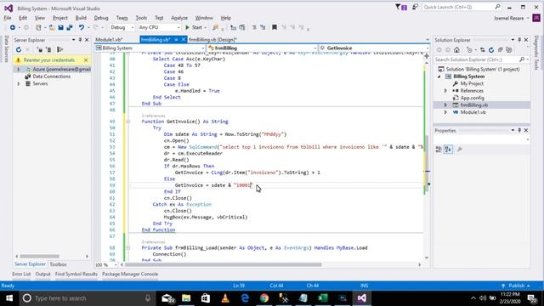Expand the References node in Solution Explorer

point(445,91)
